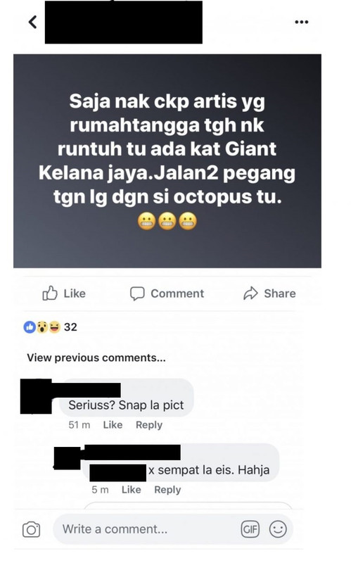
Task: Open the post's dark text status image
Action: (167, 161)
